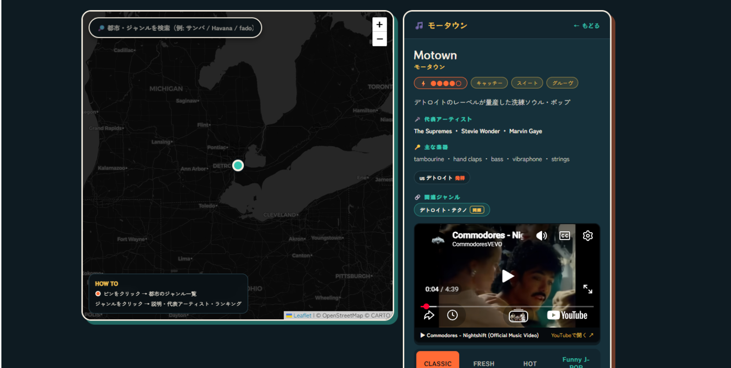Focus the city and genre search field

[175, 28]
